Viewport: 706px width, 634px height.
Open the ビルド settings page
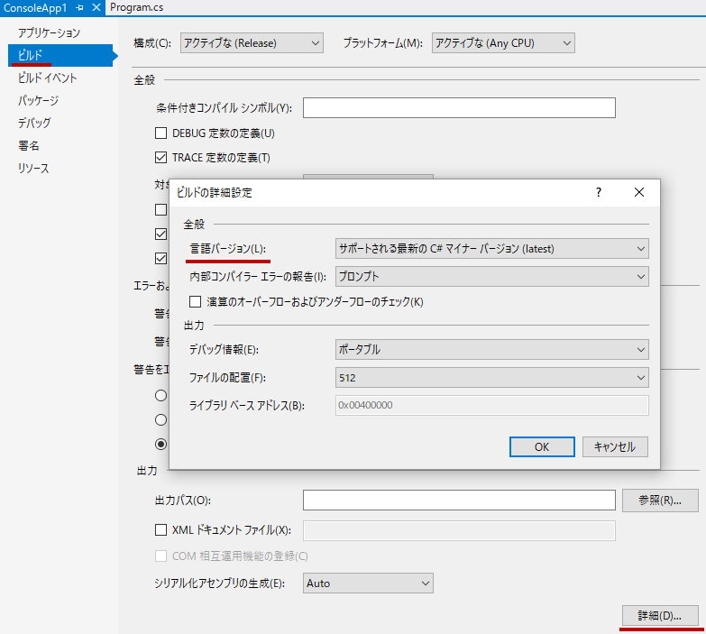60,55
